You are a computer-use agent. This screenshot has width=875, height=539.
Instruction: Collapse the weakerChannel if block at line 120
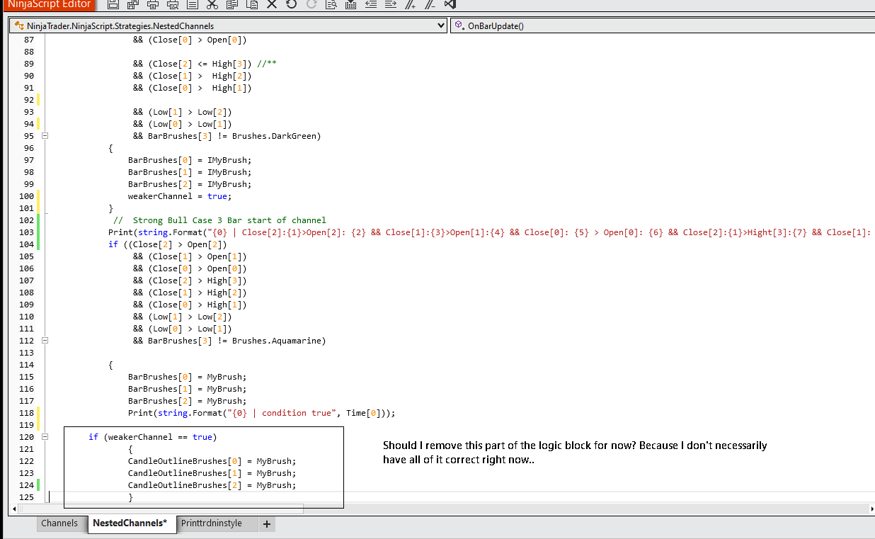click(45, 437)
